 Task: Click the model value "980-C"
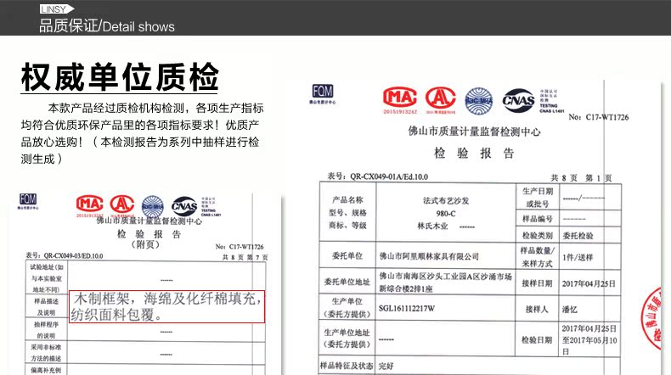pyautogui.click(x=446, y=213)
